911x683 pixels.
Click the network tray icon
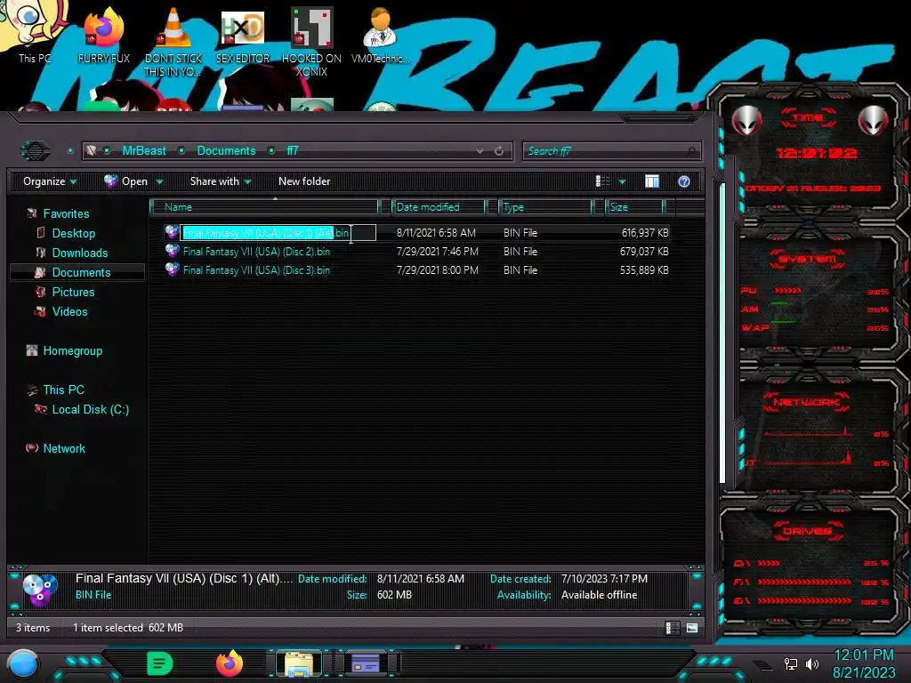pyautogui.click(x=791, y=663)
